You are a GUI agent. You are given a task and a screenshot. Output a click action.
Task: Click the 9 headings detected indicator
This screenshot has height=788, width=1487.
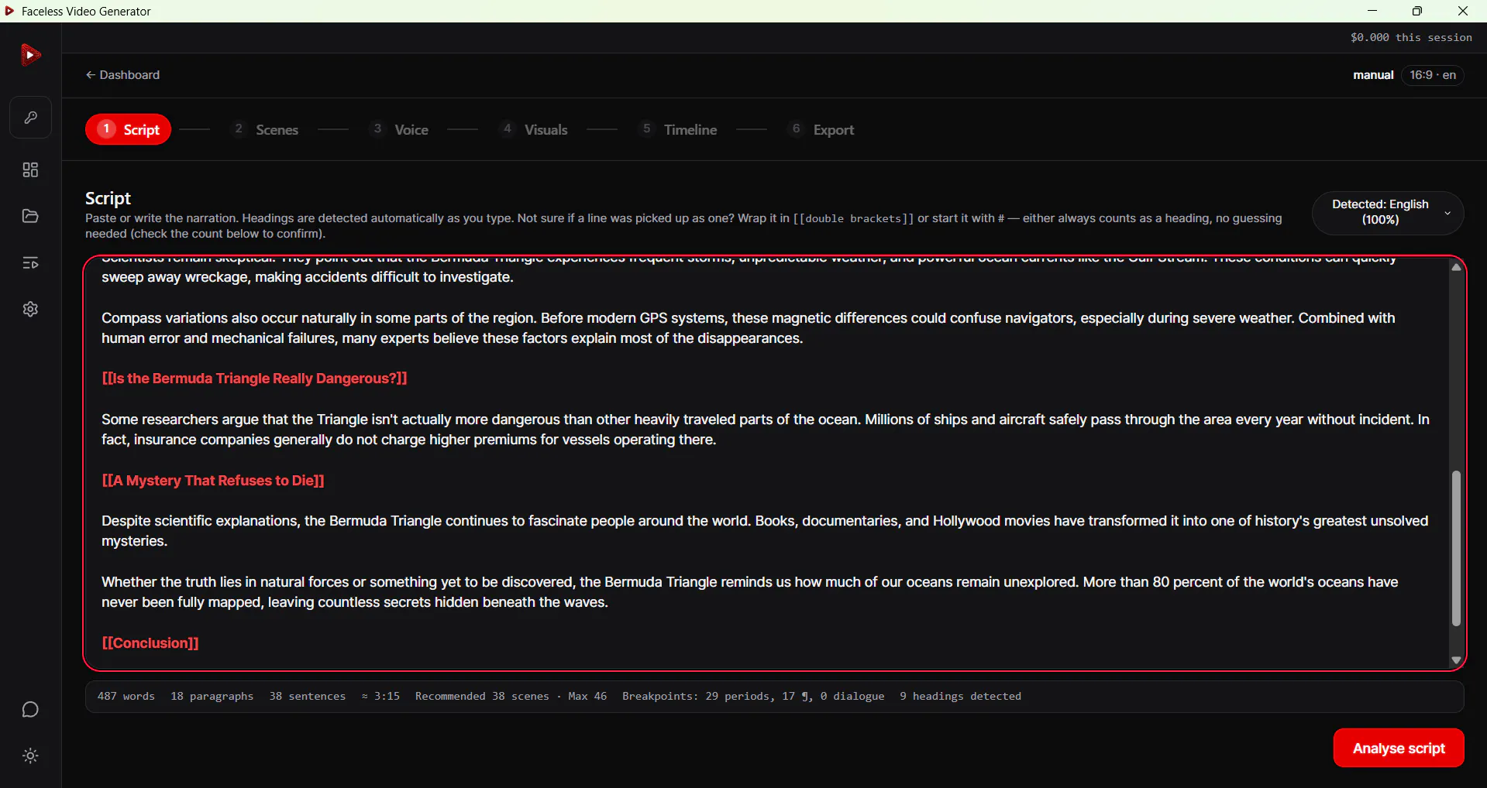(x=960, y=697)
